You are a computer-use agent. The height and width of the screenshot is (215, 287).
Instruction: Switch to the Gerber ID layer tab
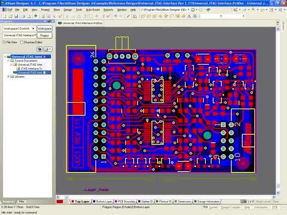pyautogui.click(x=145, y=201)
